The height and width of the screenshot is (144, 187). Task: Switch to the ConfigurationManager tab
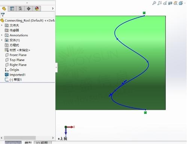tap(20, 9)
